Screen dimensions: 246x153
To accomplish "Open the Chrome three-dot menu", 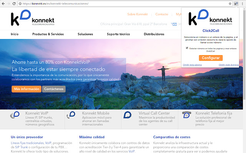I will (x=243, y=3).
